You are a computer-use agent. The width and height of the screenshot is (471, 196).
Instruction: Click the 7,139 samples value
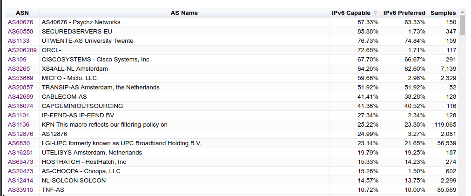tap(449, 69)
